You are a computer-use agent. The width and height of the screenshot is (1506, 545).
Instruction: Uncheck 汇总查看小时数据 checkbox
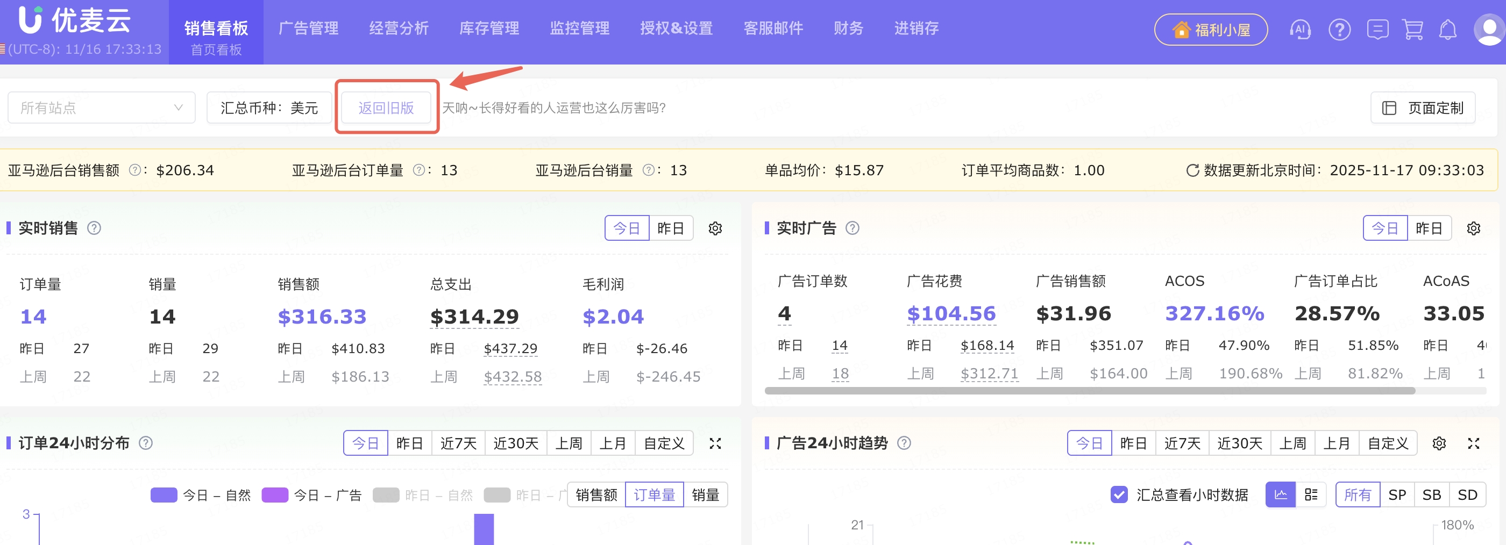(1119, 495)
